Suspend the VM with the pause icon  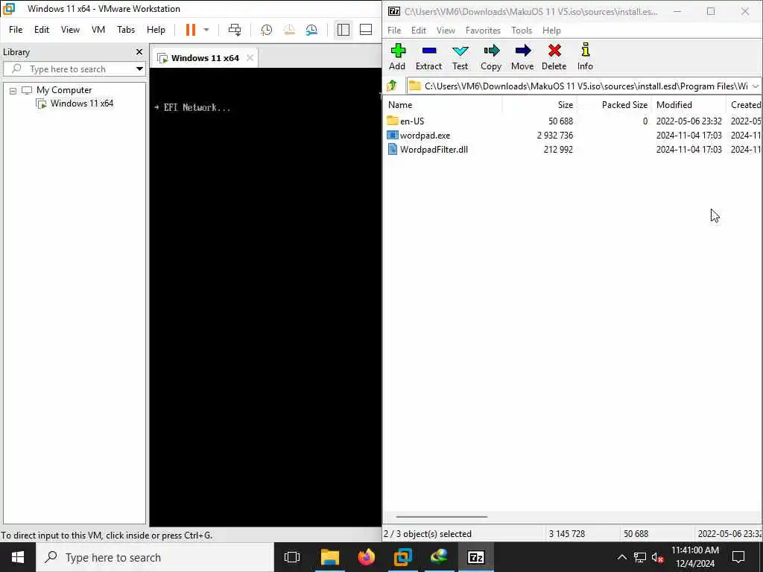coord(191,30)
